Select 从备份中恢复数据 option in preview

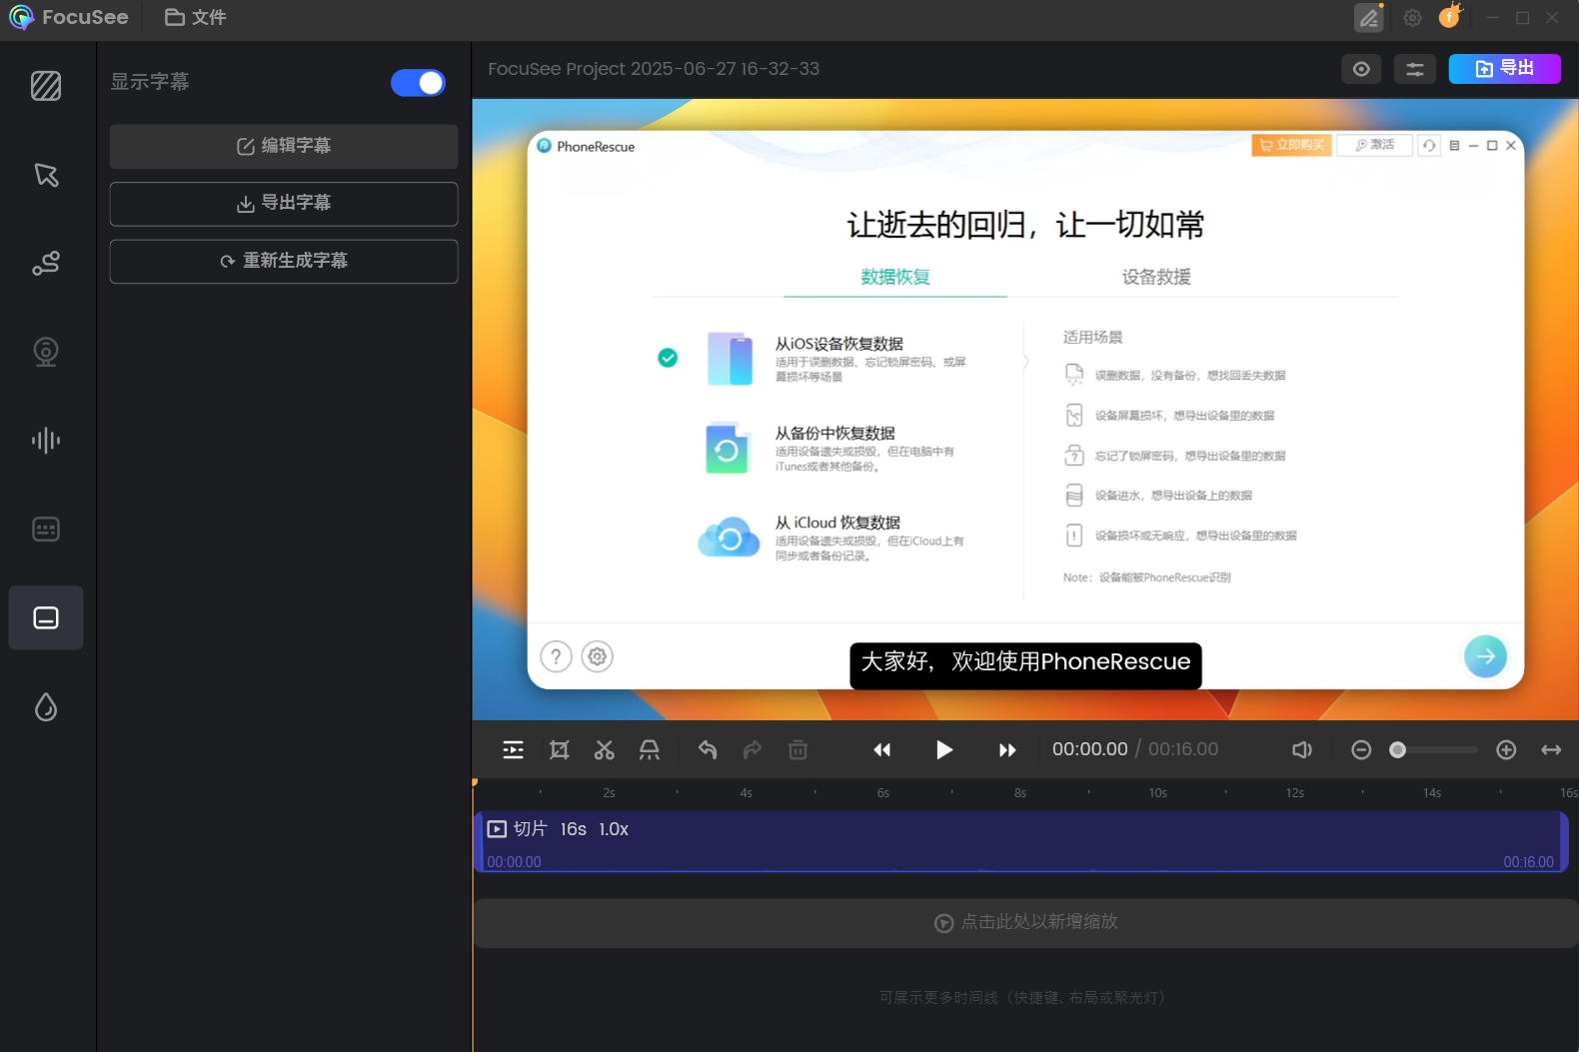pos(835,434)
